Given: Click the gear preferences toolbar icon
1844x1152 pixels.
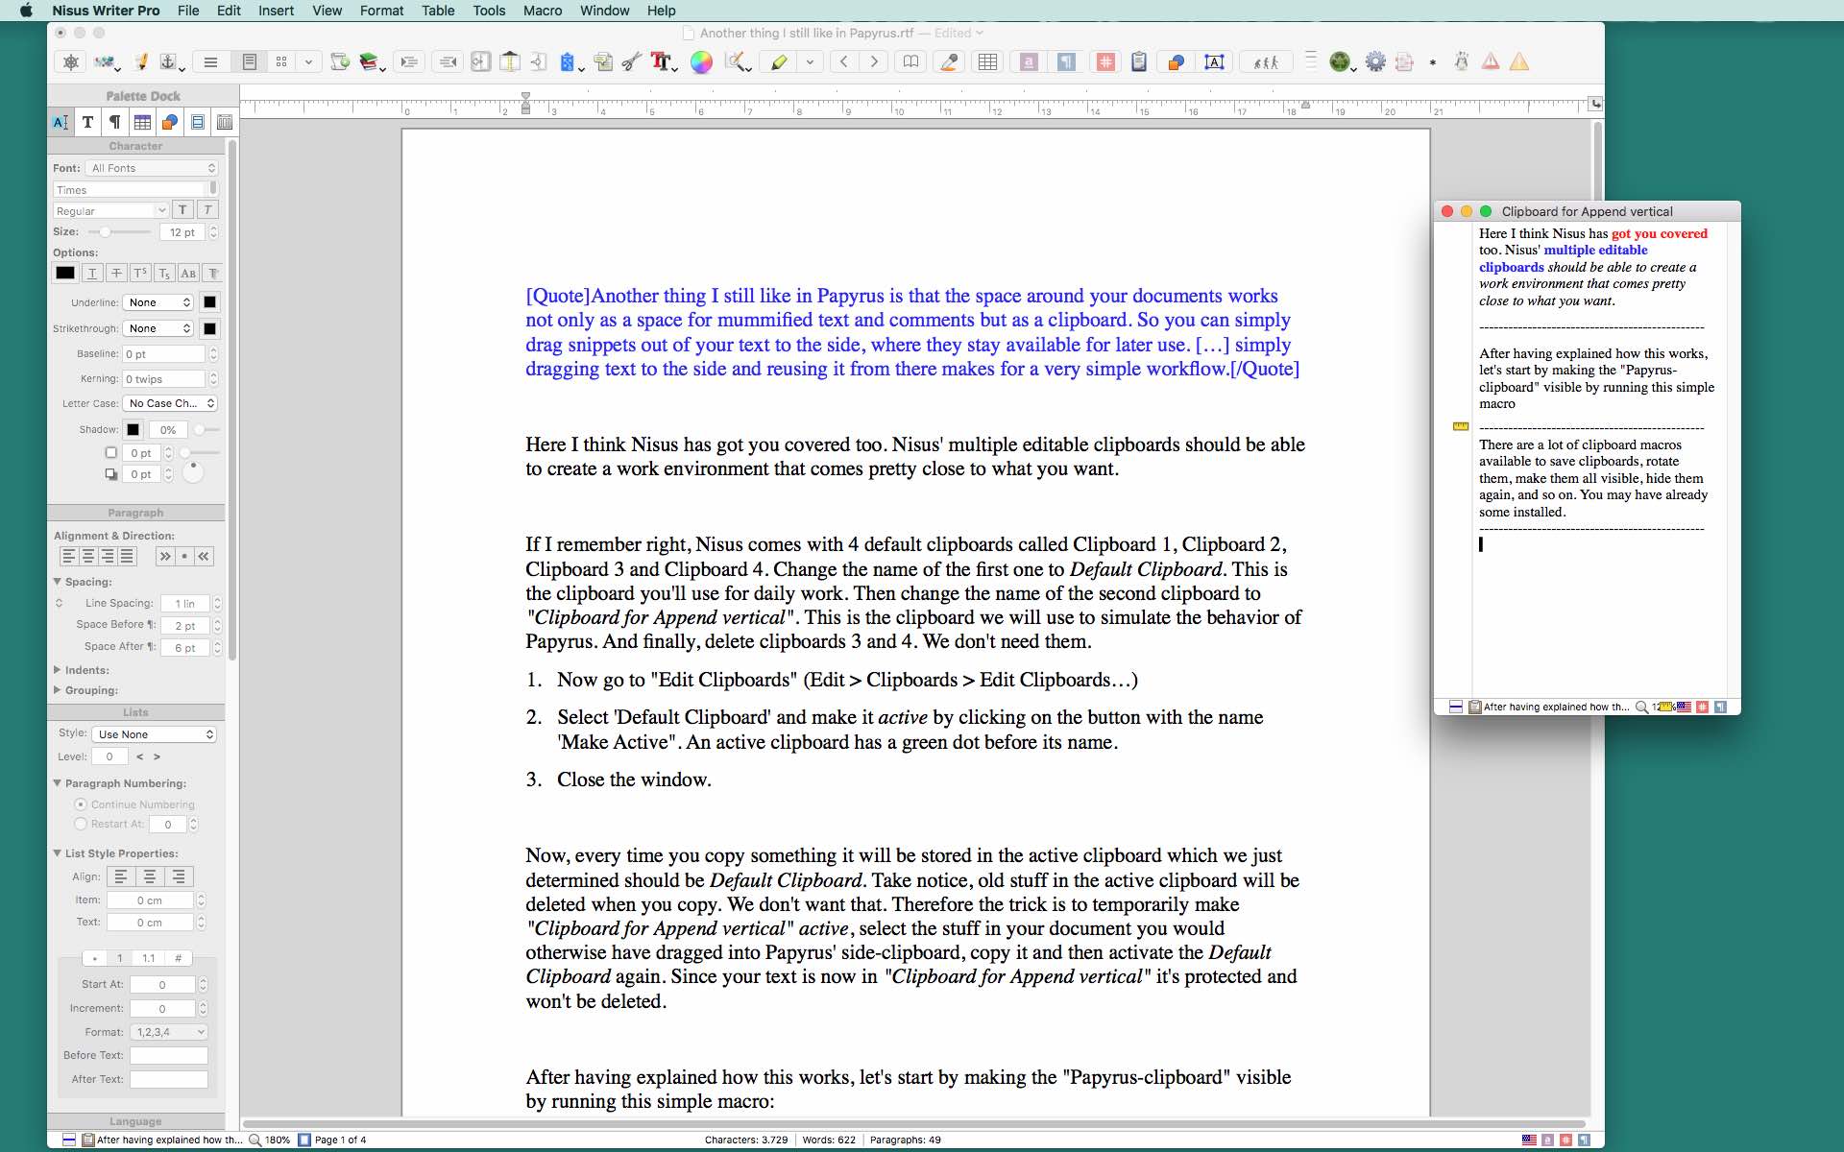Looking at the screenshot, I should coord(1375,62).
